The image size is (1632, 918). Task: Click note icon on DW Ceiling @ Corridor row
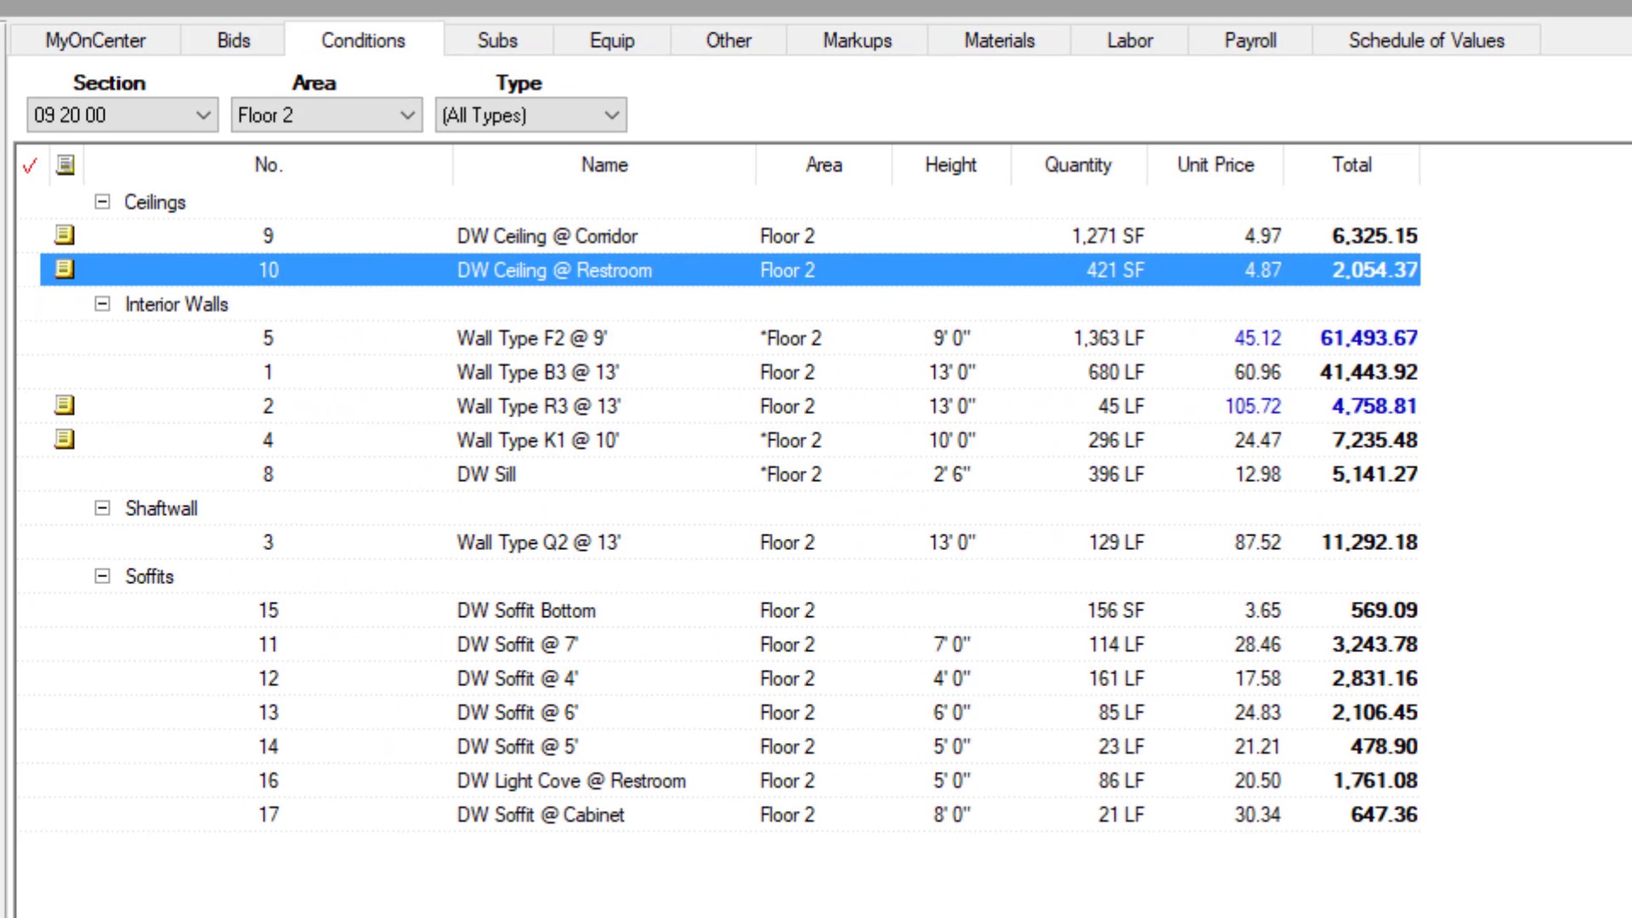[65, 235]
